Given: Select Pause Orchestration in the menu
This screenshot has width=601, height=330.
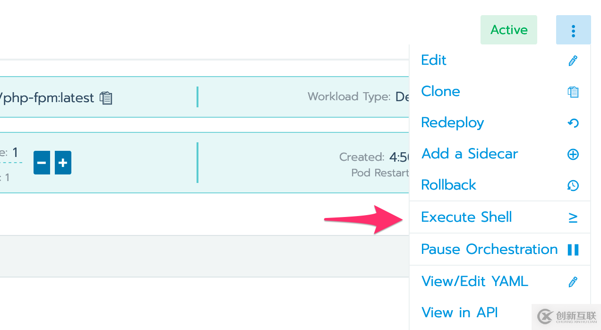Looking at the screenshot, I should pos(489,249).
